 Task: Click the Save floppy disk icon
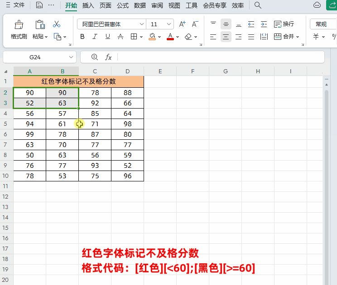(39, 5)
